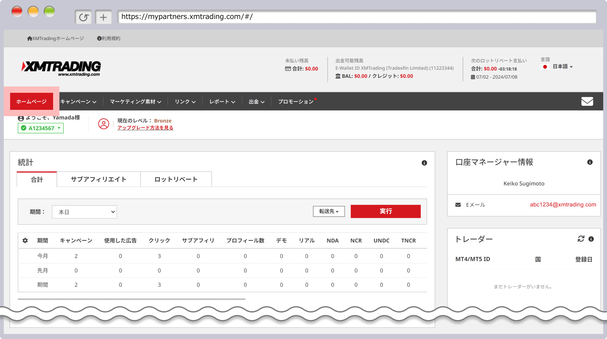The width and height of the screenshot is (607, 339).
Task: Refresh the トレーダー panel
Action: (581, 239)
